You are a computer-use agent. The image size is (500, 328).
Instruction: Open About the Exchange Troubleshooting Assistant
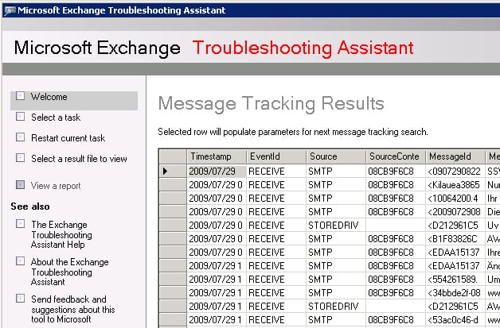[70, 272]
